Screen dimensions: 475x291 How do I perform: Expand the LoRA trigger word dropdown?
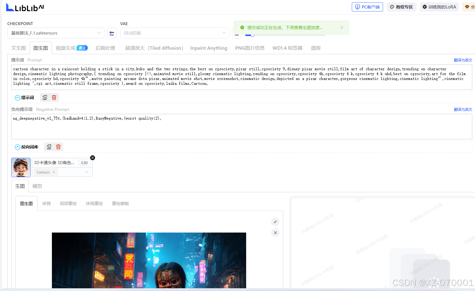tap(87, 172)
